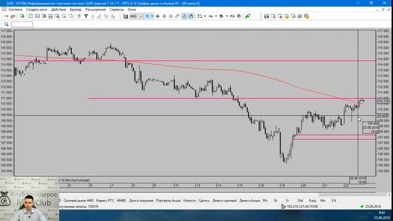The width and height of the screenshot is (393, 221).
Task: Switch to the Деньги Акции tab
Action: [x=250, y=201]
